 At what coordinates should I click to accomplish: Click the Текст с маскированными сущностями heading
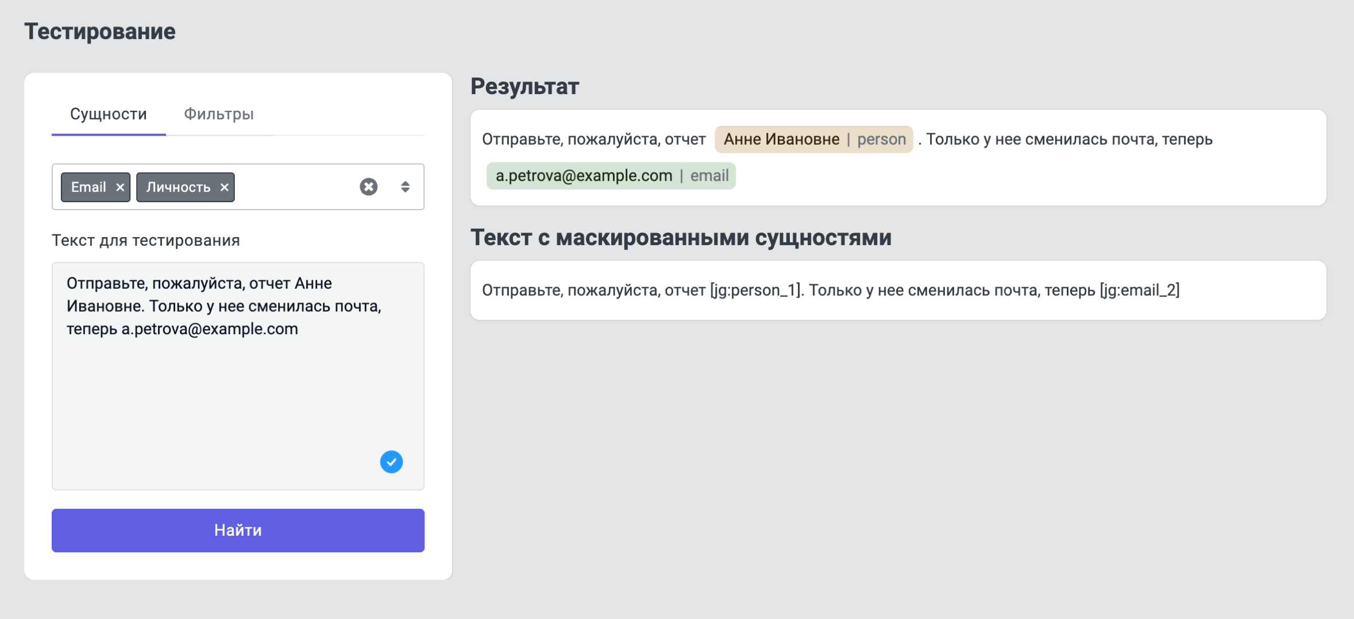pyautogui.click(x=681, y=238)
